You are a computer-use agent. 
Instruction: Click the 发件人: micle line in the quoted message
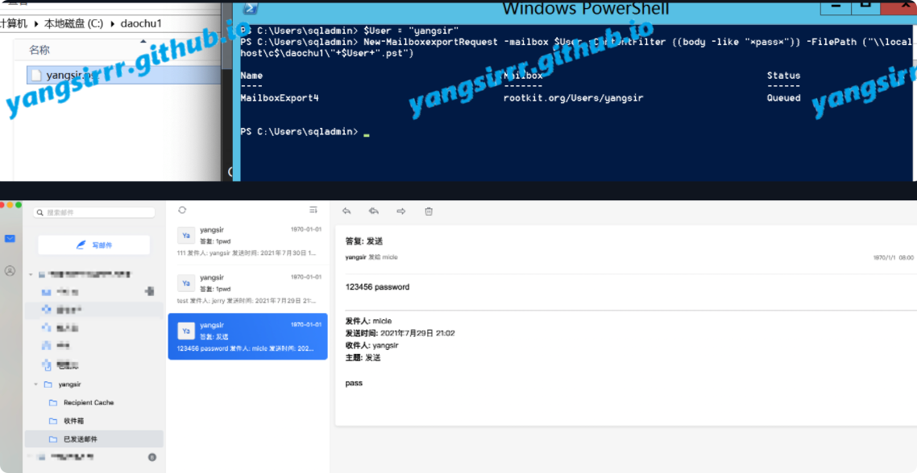click(368, 321)
